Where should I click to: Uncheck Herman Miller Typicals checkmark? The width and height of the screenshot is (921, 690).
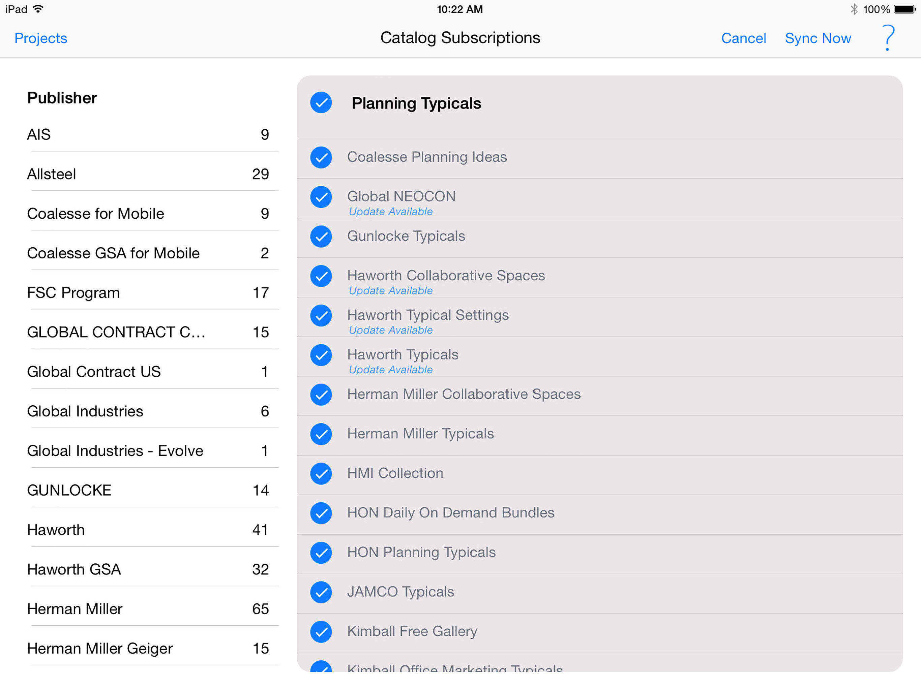321,434
